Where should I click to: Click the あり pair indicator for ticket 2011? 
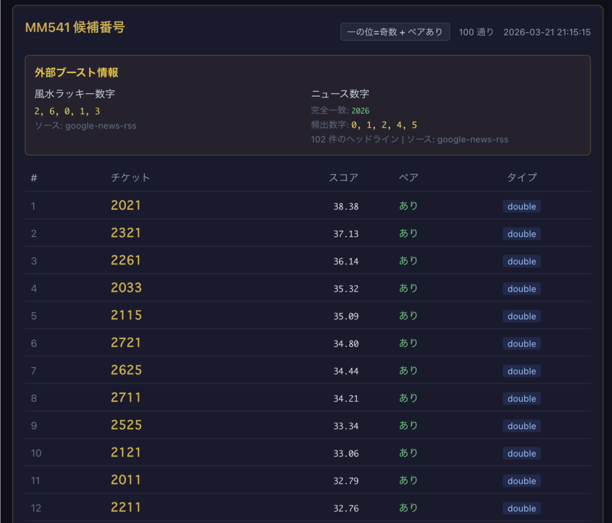[x=408, y=481]
